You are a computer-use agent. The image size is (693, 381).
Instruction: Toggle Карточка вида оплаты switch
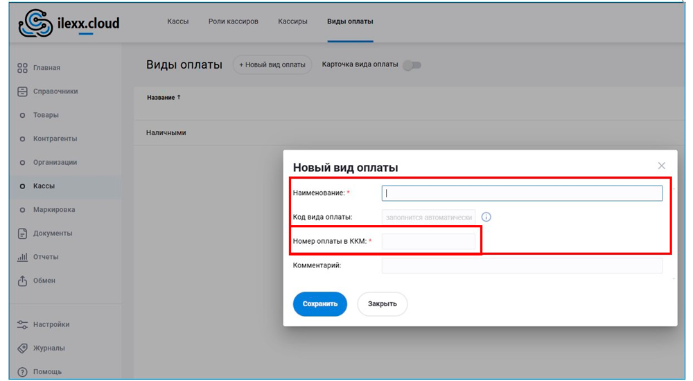coord(412,65)
